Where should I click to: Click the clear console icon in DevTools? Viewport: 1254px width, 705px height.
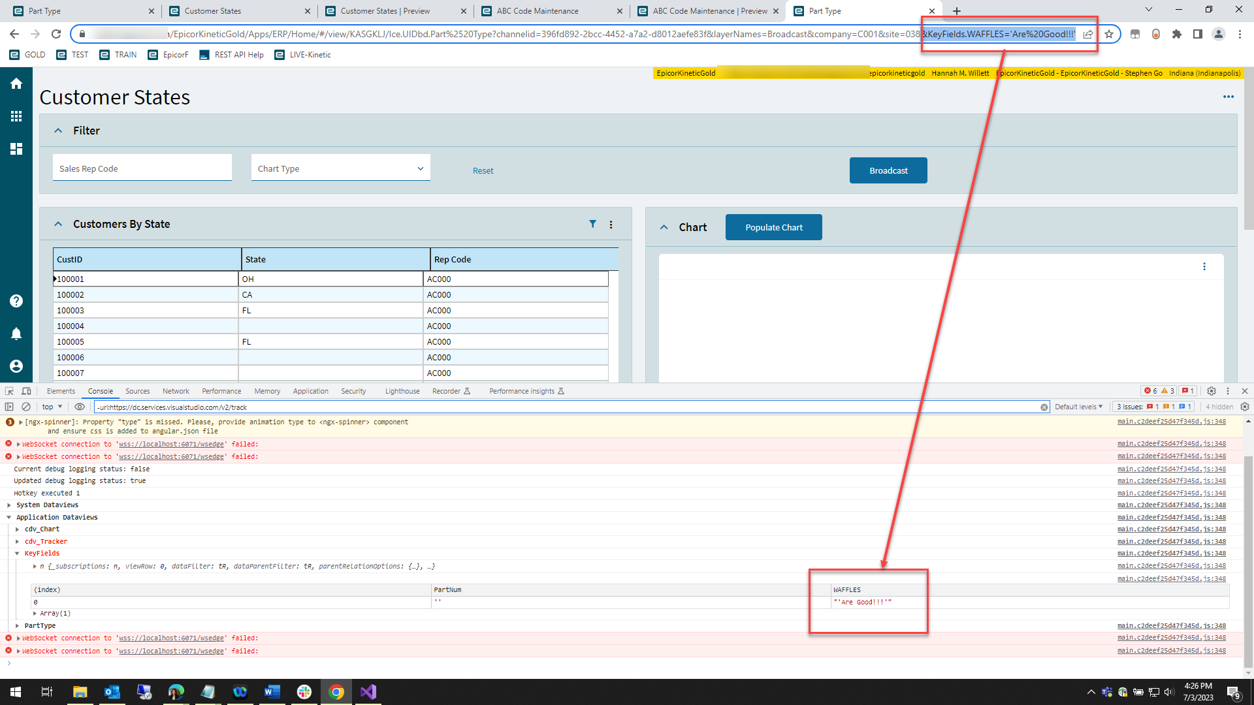click(26, 406)
